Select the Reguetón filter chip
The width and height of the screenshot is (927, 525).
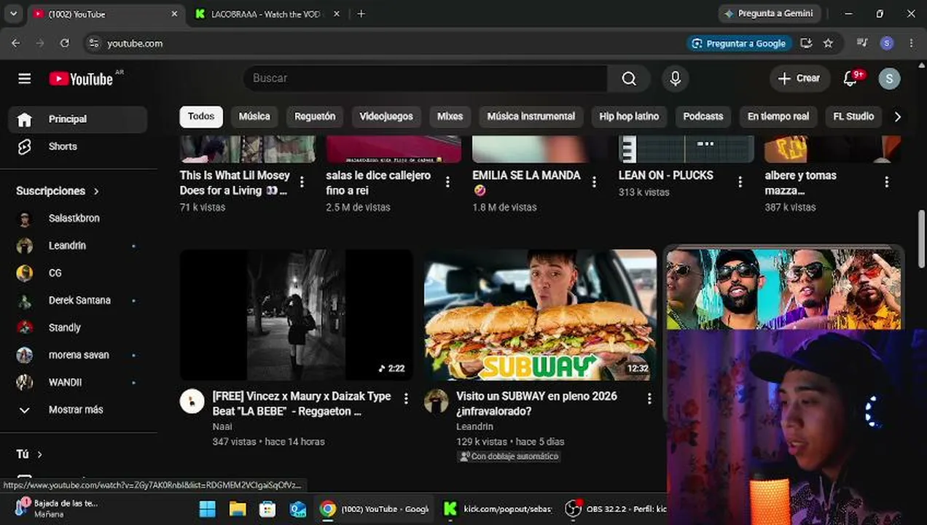click(x=315, y=117)
